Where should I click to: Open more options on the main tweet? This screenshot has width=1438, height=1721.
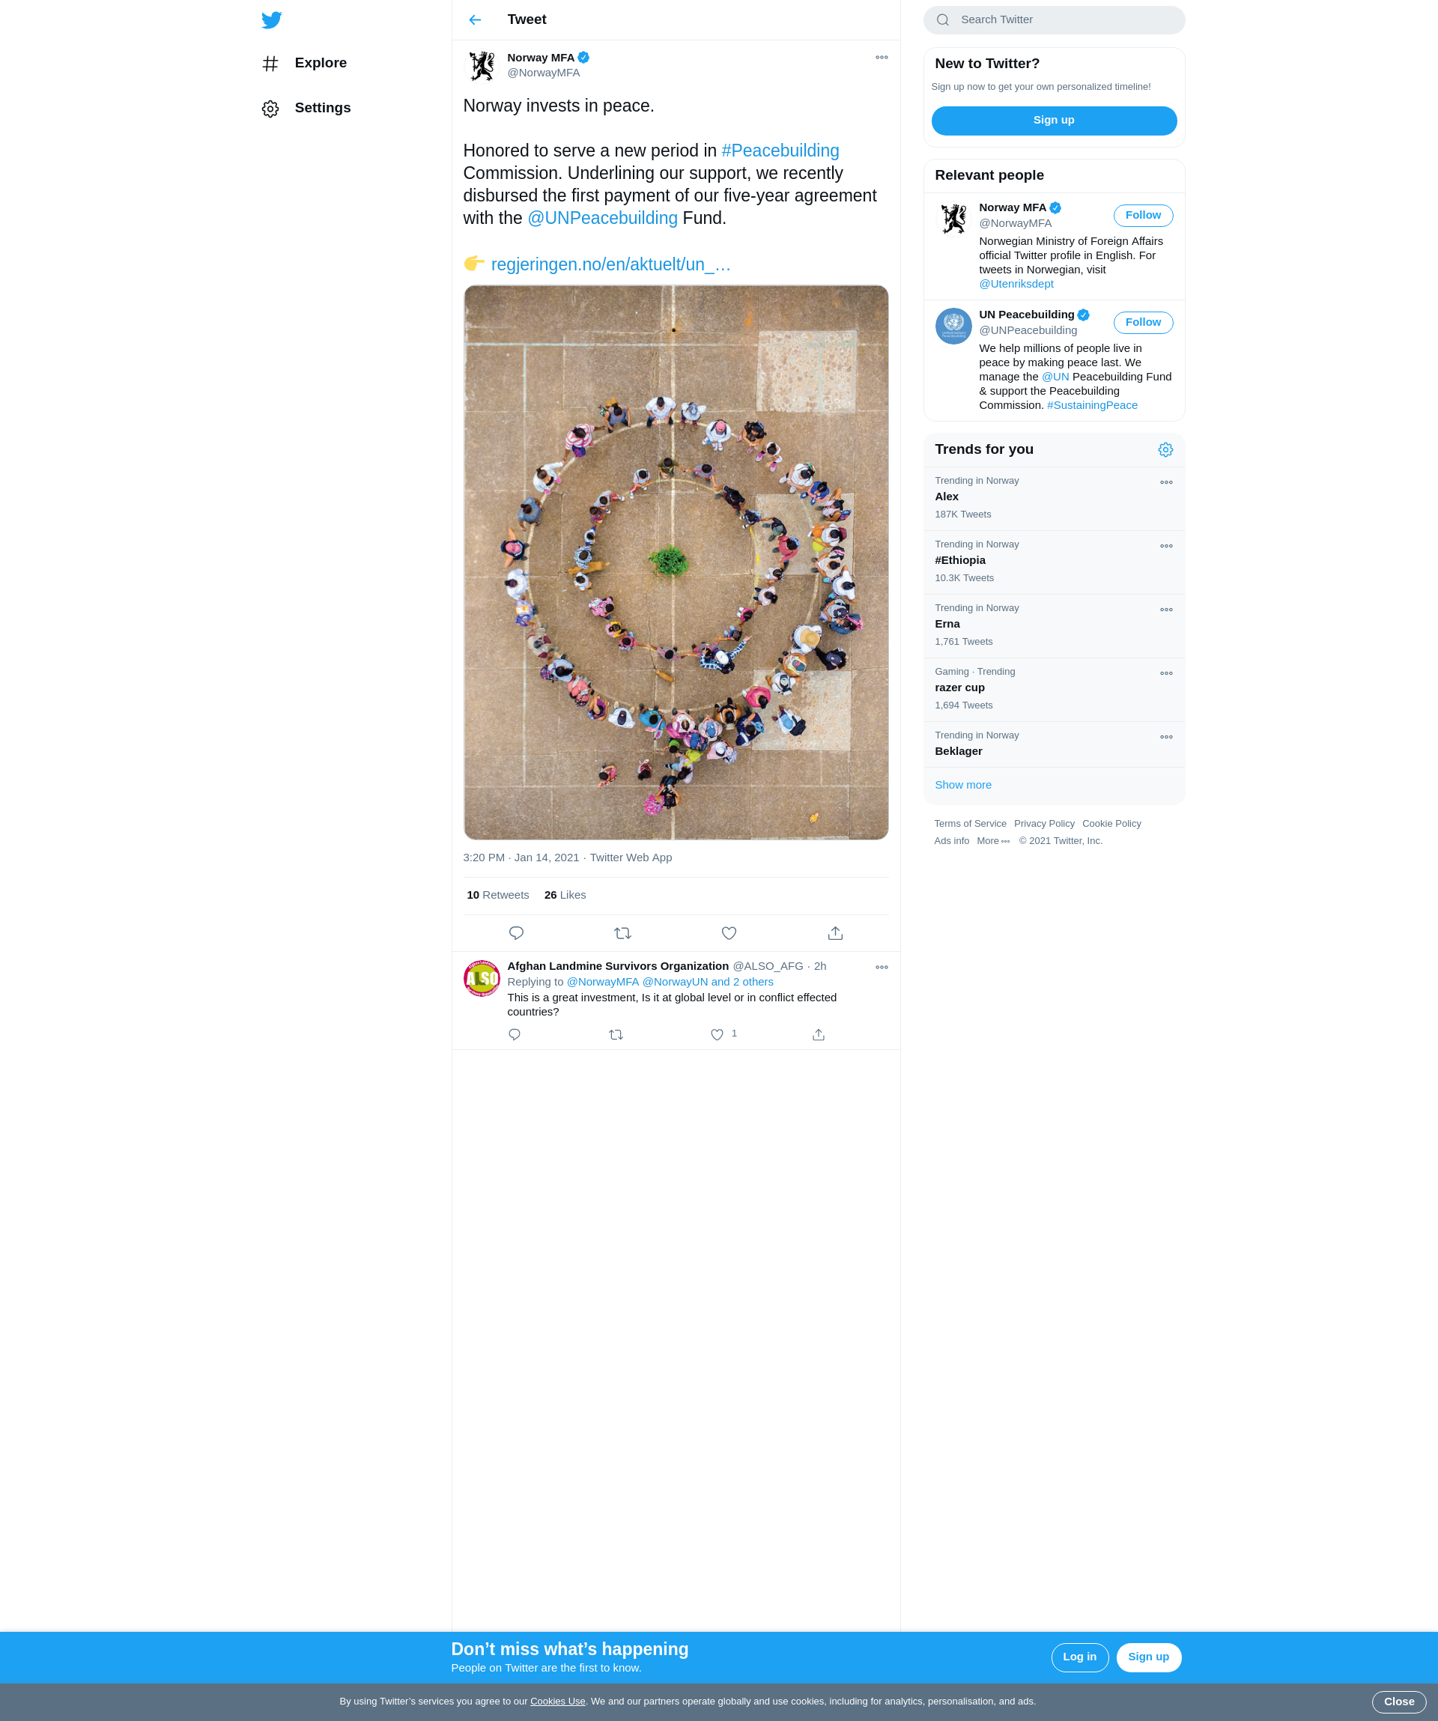pos(882,58)
